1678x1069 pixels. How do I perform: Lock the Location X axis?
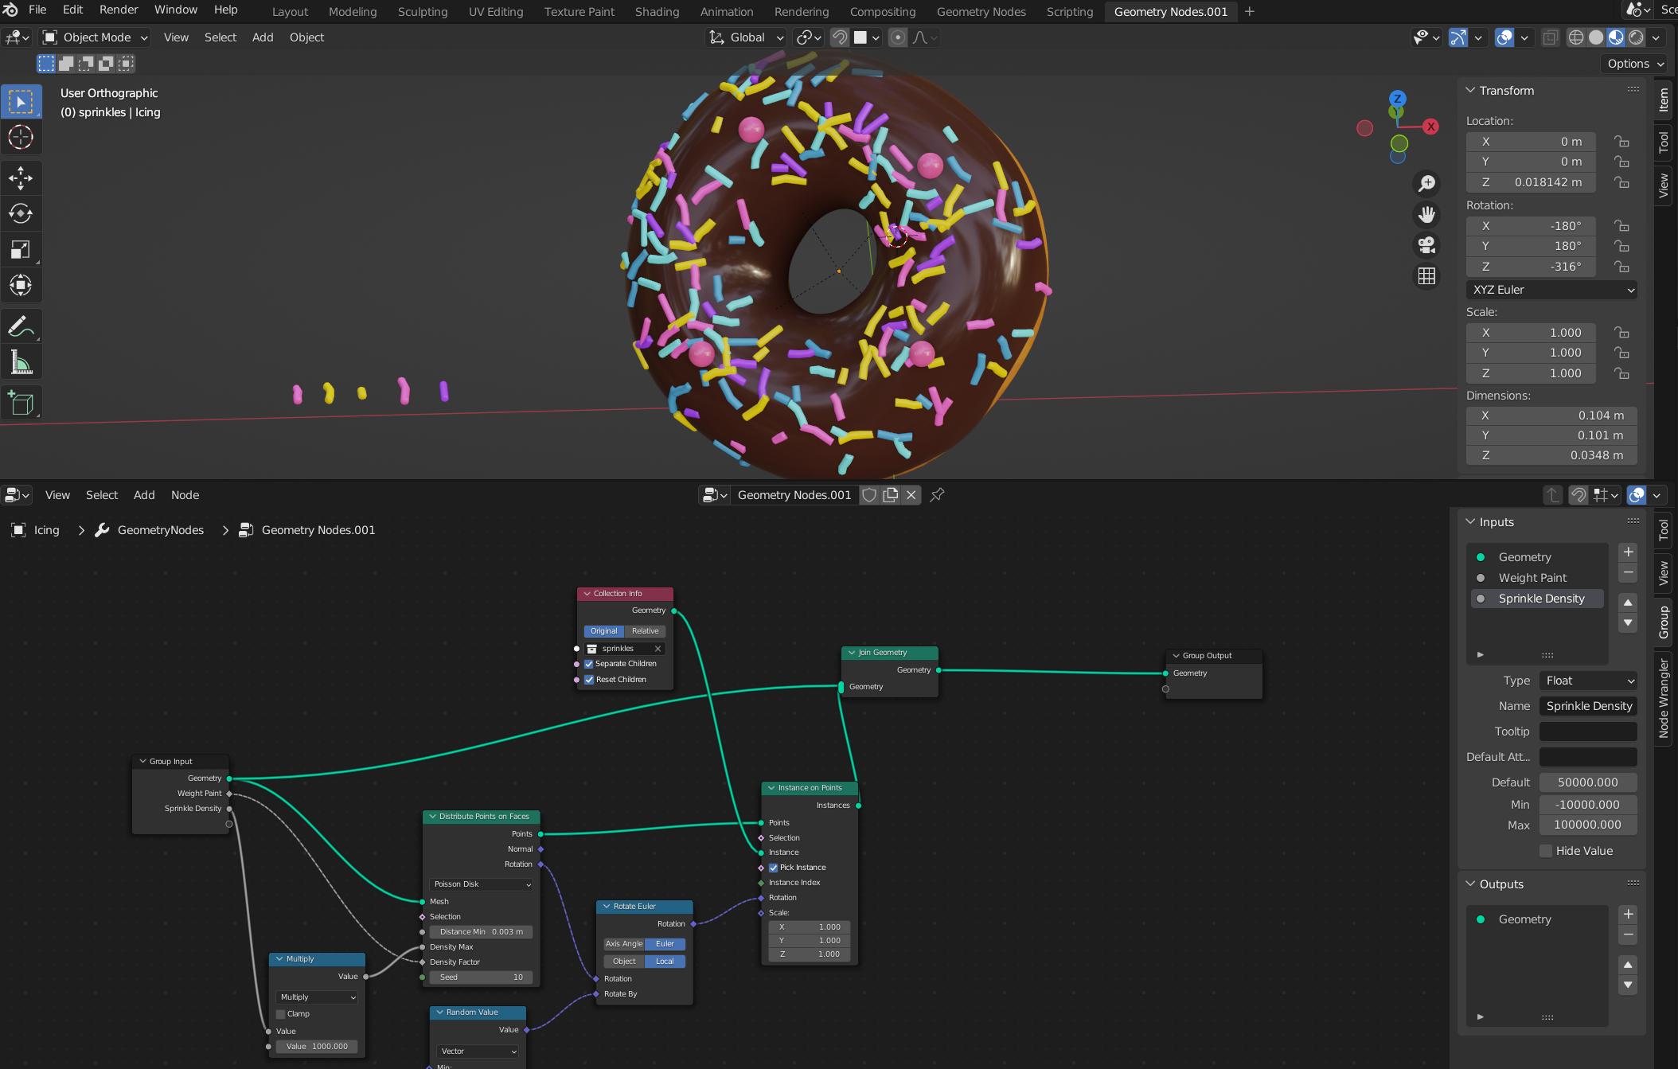pos(1621,142)
